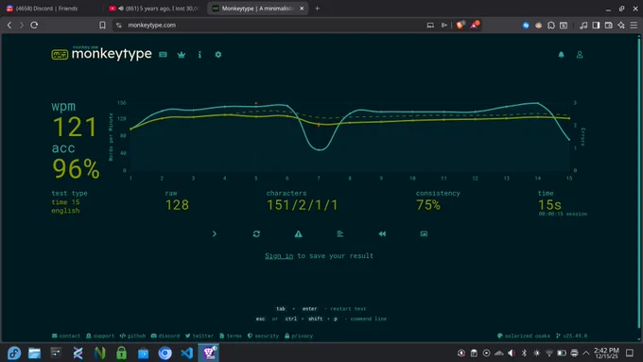This screenshot has width=643, height=362.
Task: Start a typing test via keyboard icon
Action: 163,55
